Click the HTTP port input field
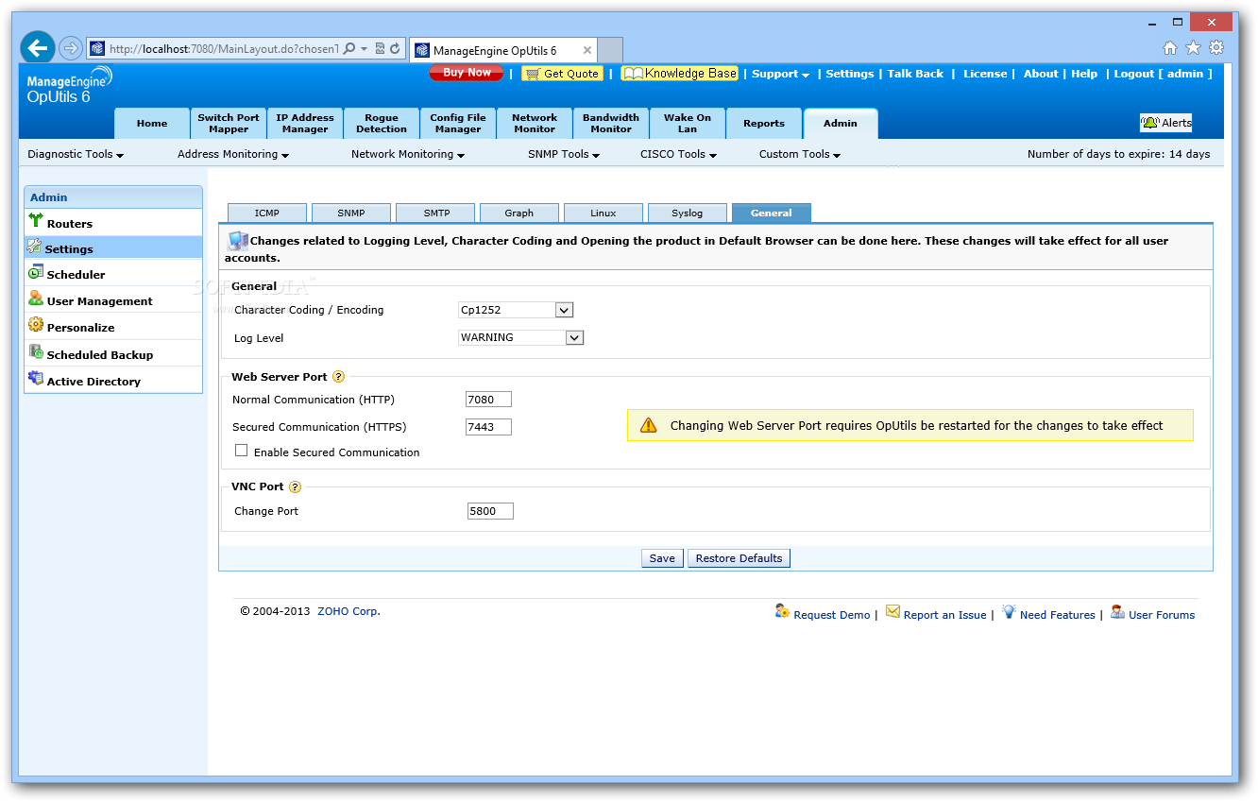The width and height of the screenshot is (1258, 802). pos(488,400)
